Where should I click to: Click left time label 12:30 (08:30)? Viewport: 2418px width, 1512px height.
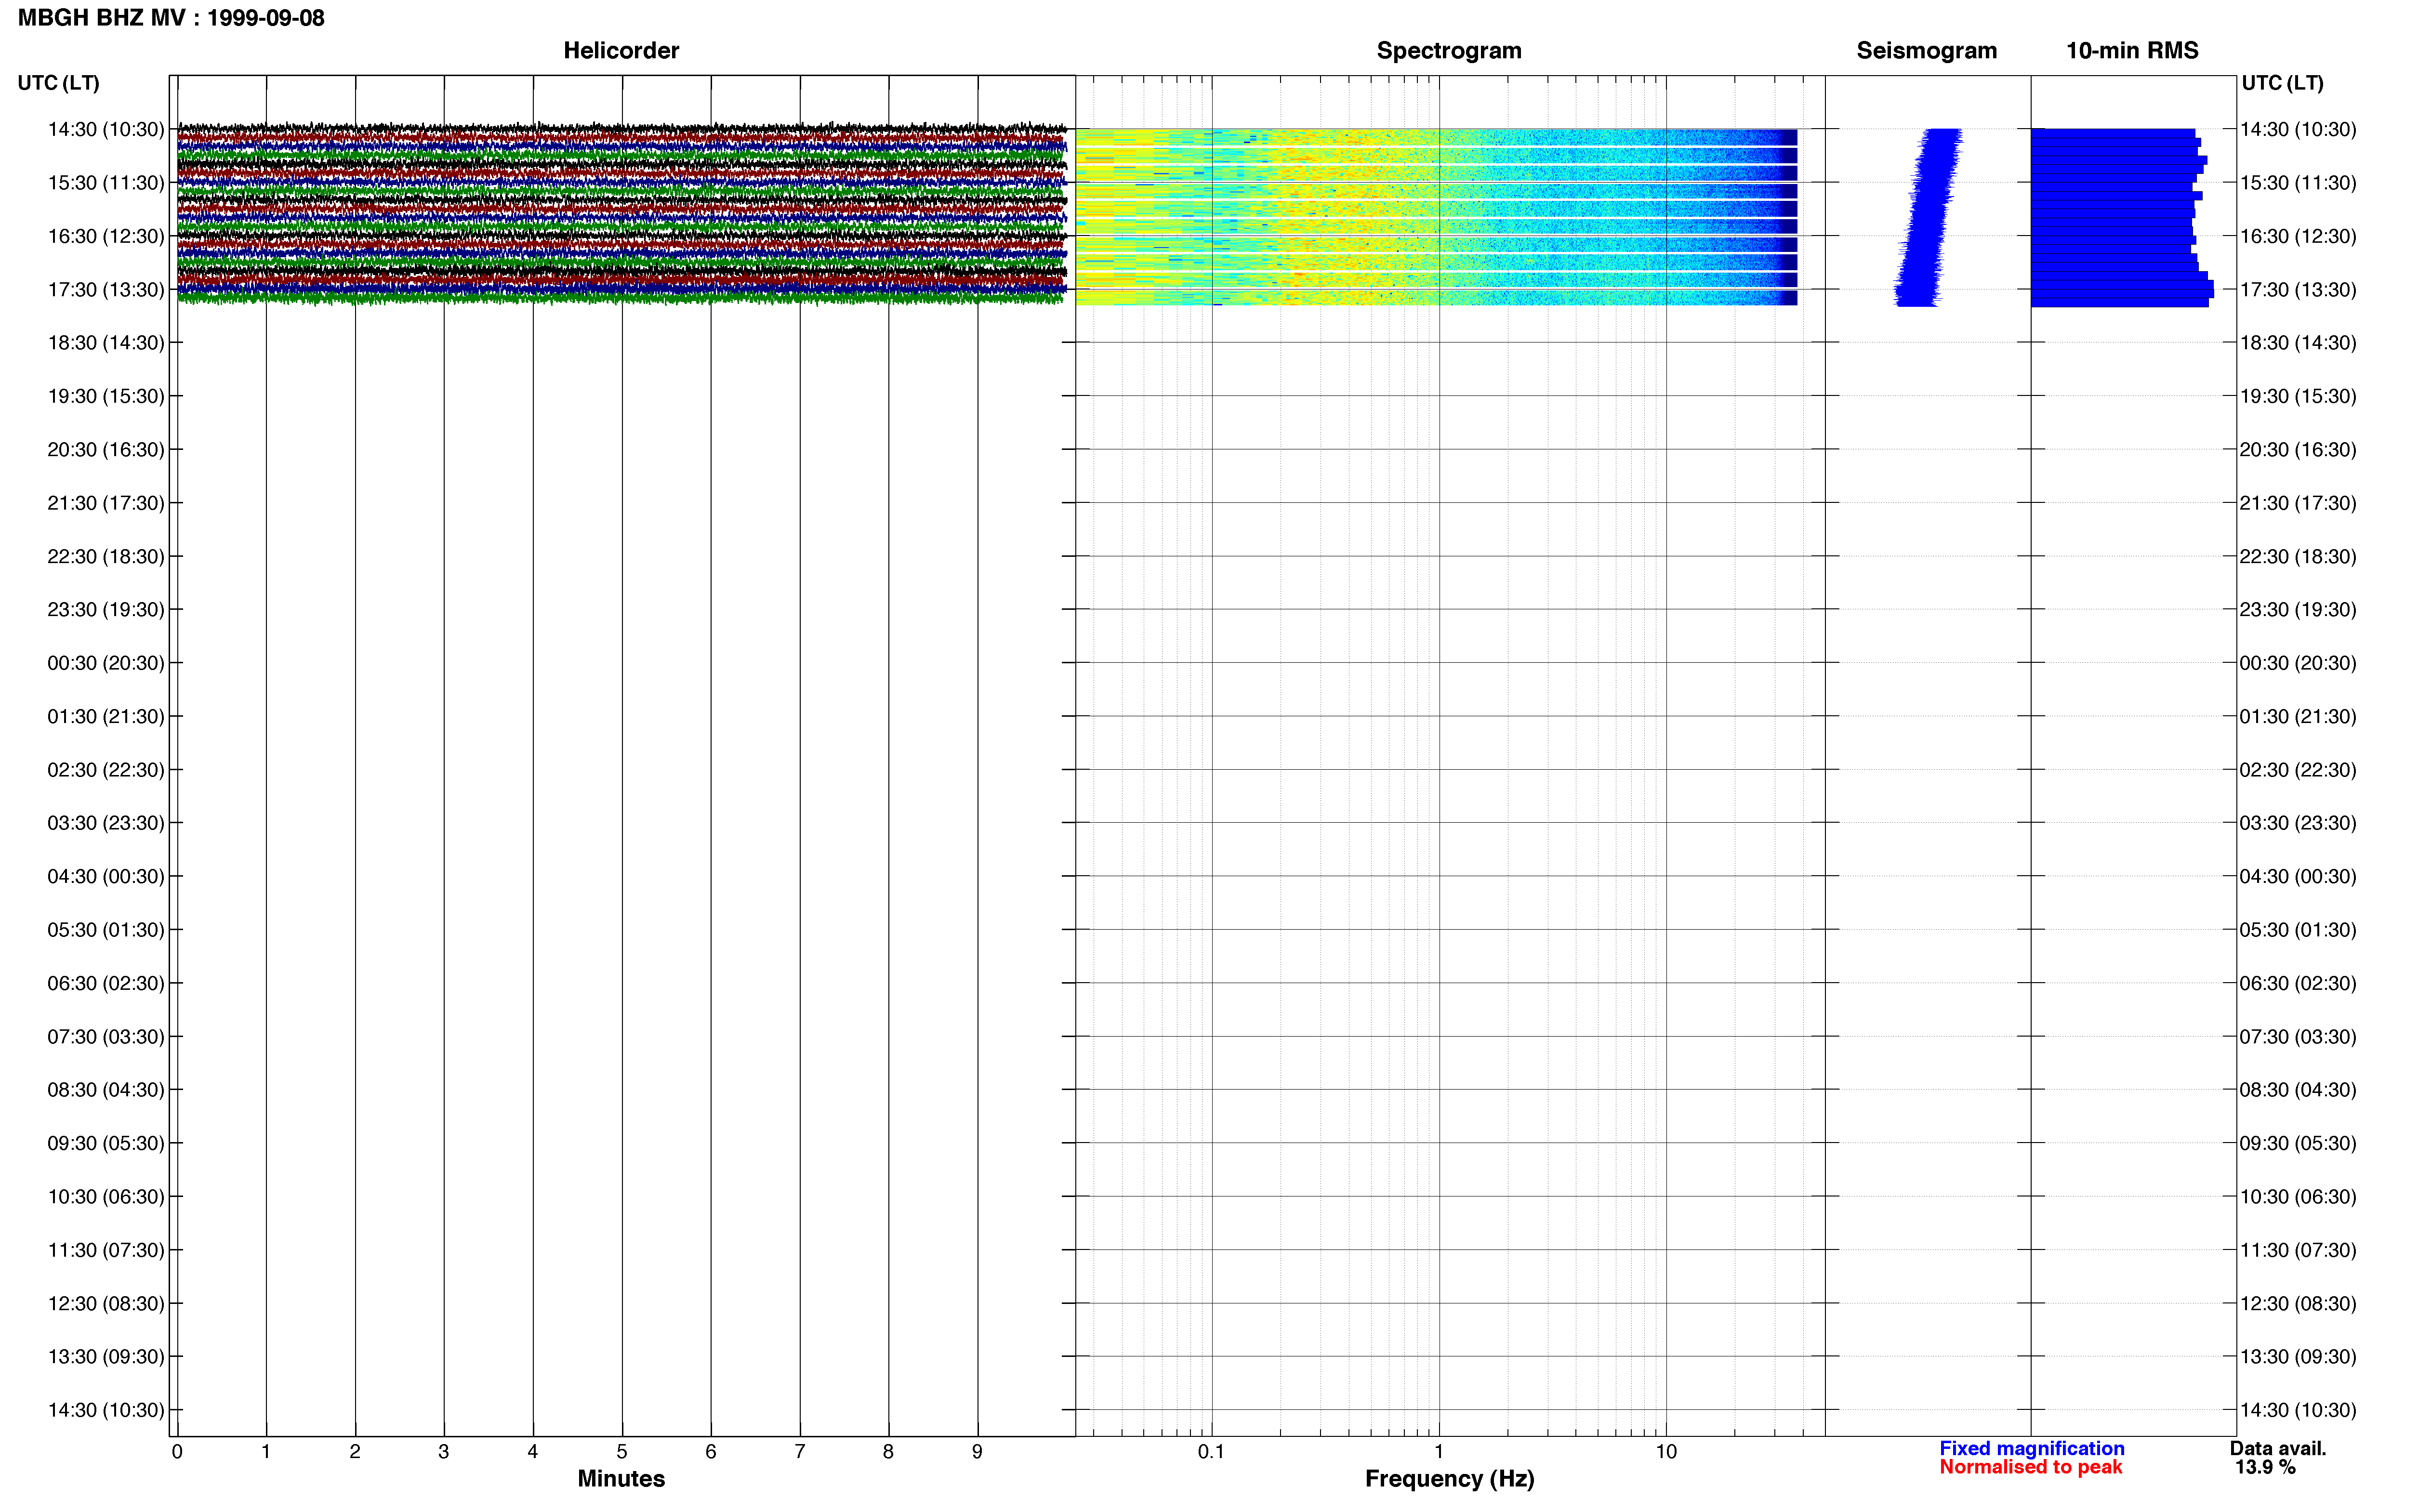click(106, 1303)
